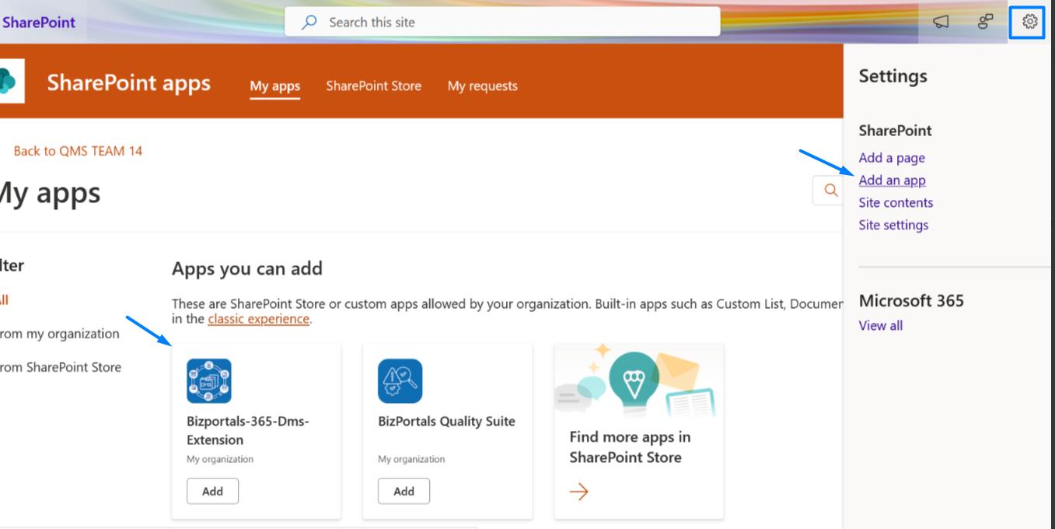Click the SharePoint apps header title
The image size is (1055, 529).
(128, 83)
